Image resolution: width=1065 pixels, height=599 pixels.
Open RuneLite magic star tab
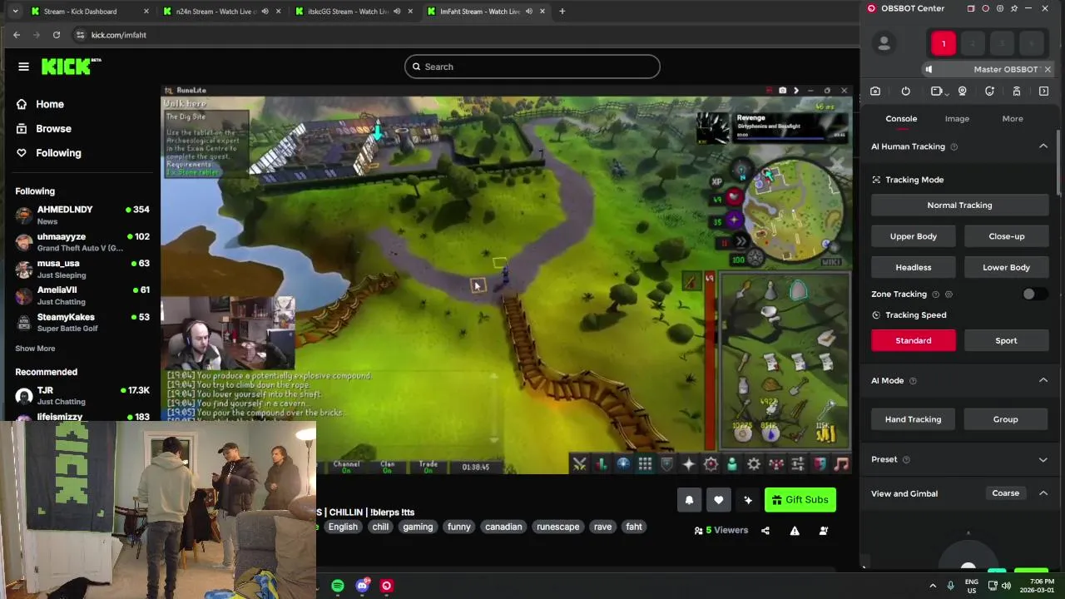[689, 464]
